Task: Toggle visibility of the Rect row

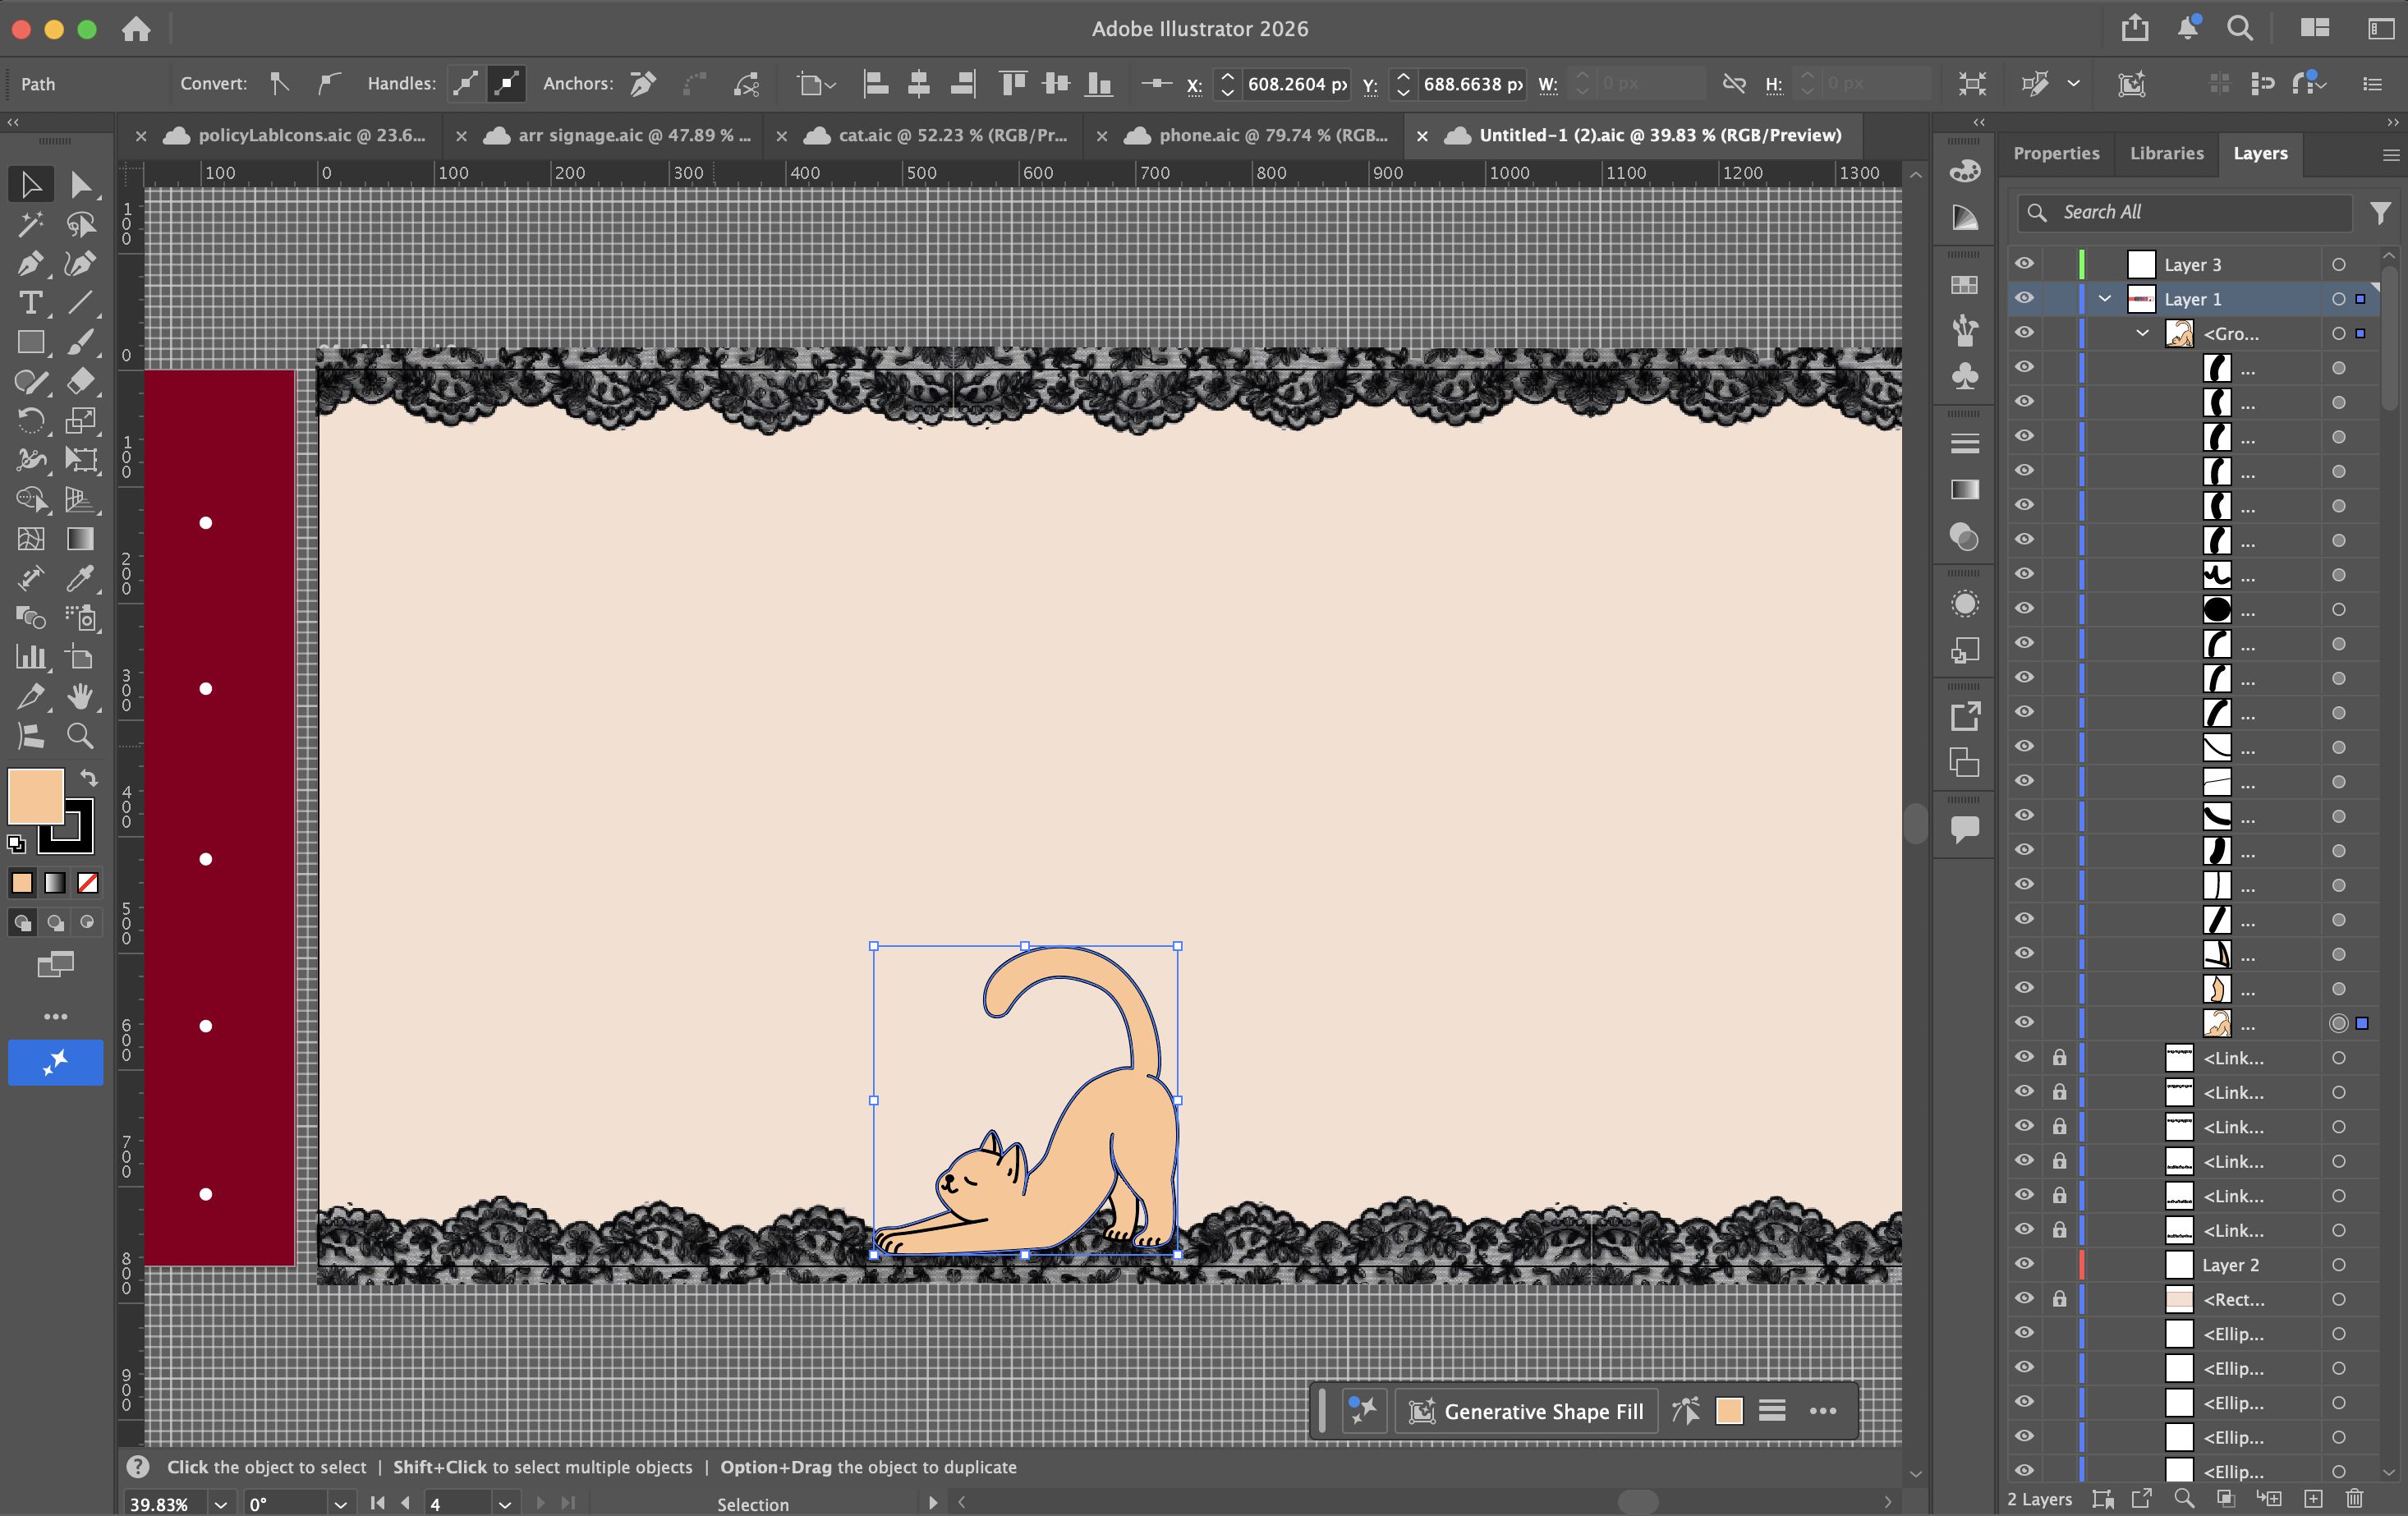Action: coord(2024,1299)
